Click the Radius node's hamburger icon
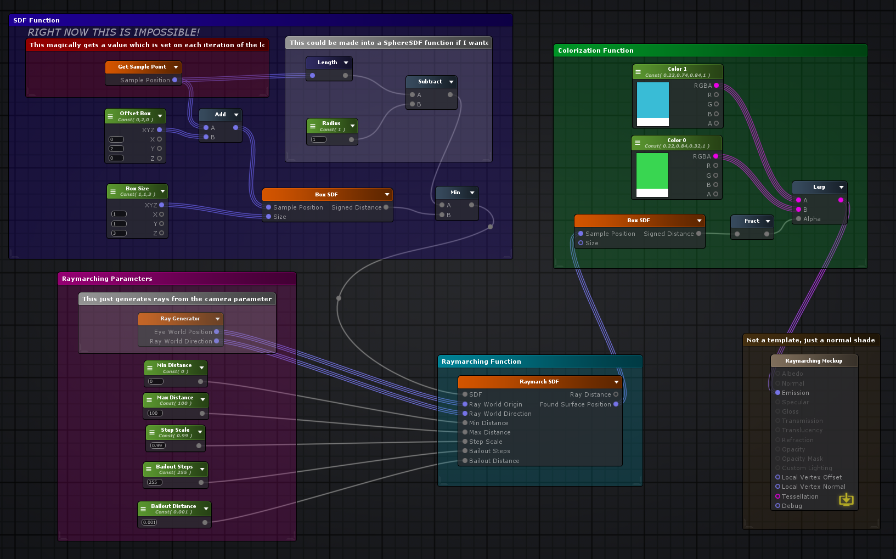 point(313,126)
